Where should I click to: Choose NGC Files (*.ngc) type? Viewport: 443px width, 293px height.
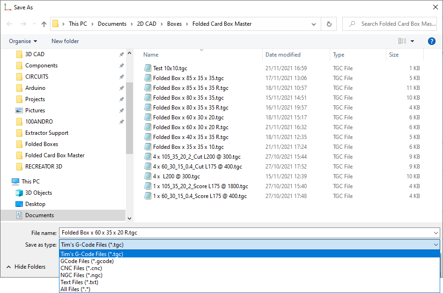coord(250,275)
